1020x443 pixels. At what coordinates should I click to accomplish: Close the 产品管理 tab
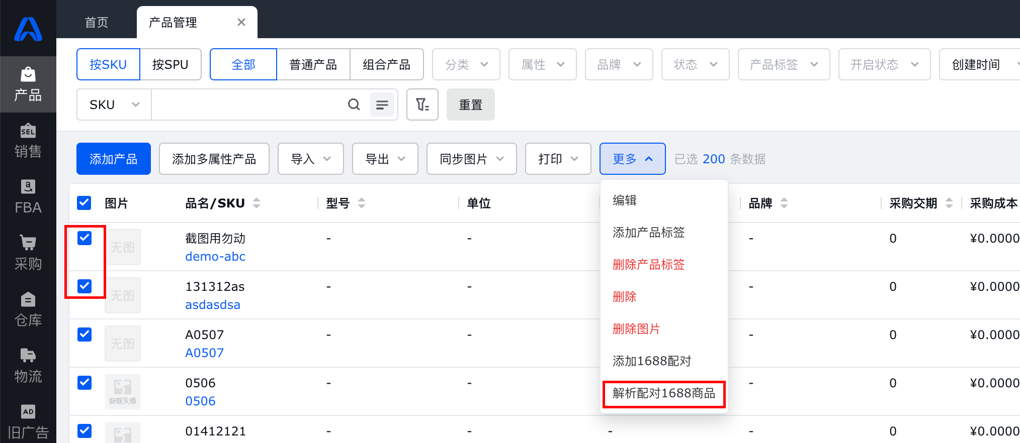pyautogui.click(x=241, y=22)
